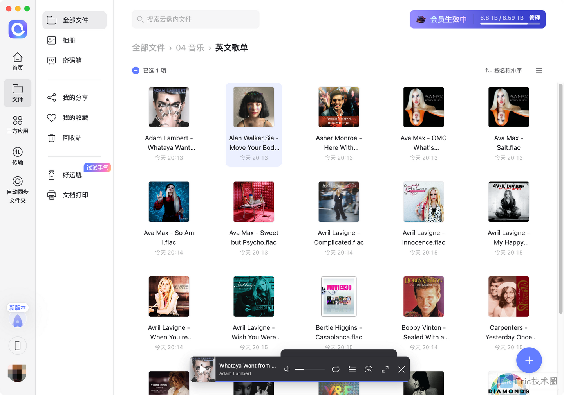Open 三方应用 third-party apps
The width and height of the screenshot is (564, 395).
17,124
